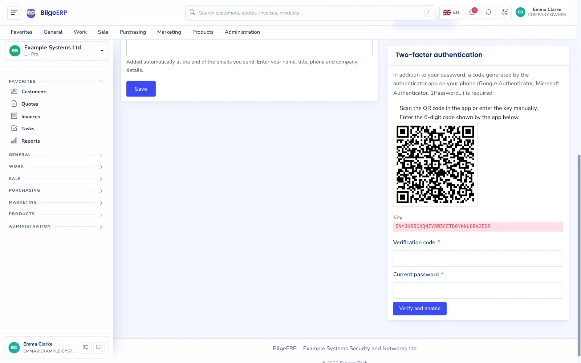Viewport: 581px width, 363px height.
Task: Expand the WORK sidebar section
Action: tap(56, 167)
